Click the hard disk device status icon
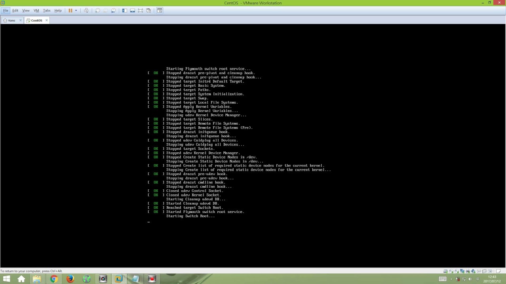The image size is (506, 284). point(446,271)
